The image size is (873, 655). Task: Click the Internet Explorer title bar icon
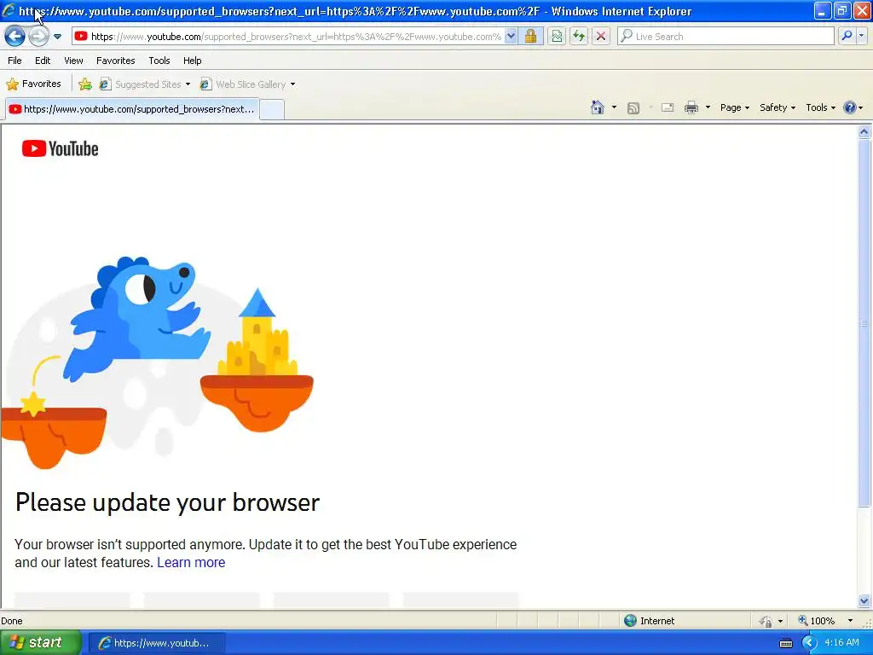pos(9,10)
